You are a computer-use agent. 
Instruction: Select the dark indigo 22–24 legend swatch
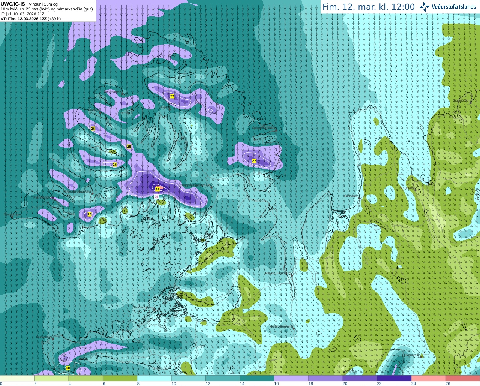point(394,378)
